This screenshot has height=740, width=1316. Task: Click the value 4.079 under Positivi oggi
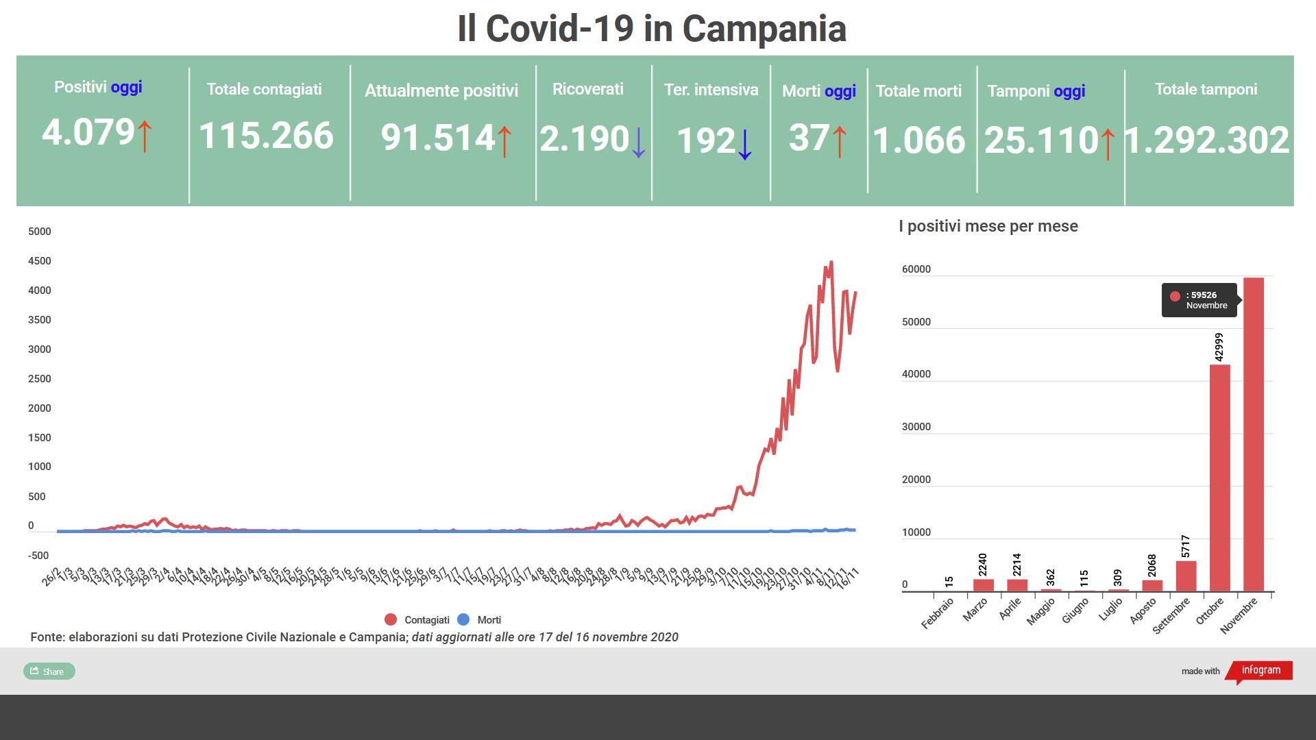click(x=88, y=132)
